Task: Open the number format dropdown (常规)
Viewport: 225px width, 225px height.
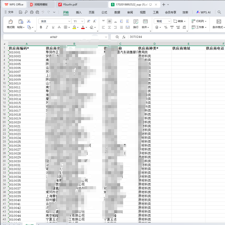Action: tap(169, 21)
